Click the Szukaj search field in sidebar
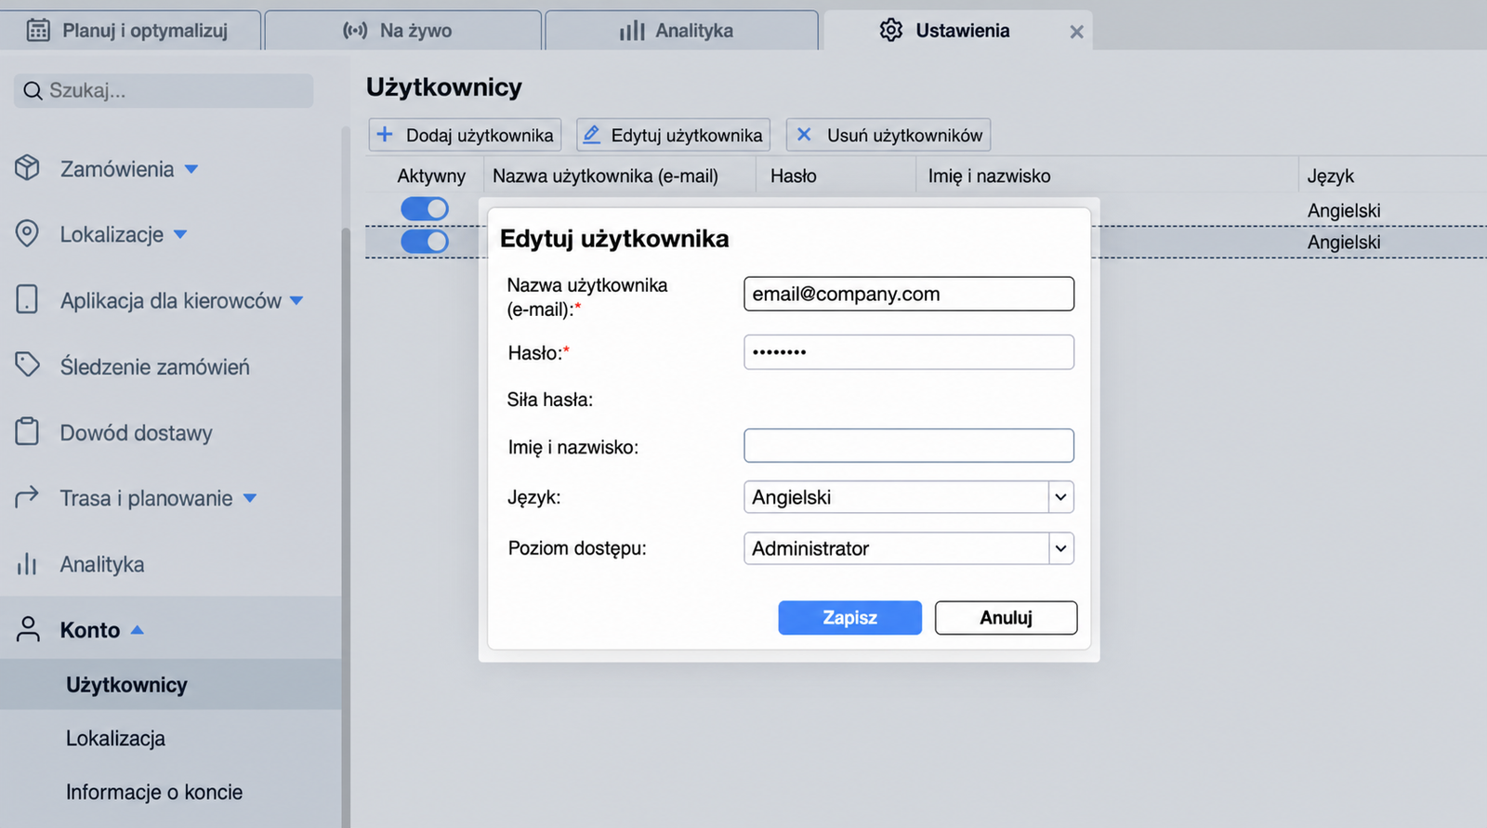 point(164,90)
